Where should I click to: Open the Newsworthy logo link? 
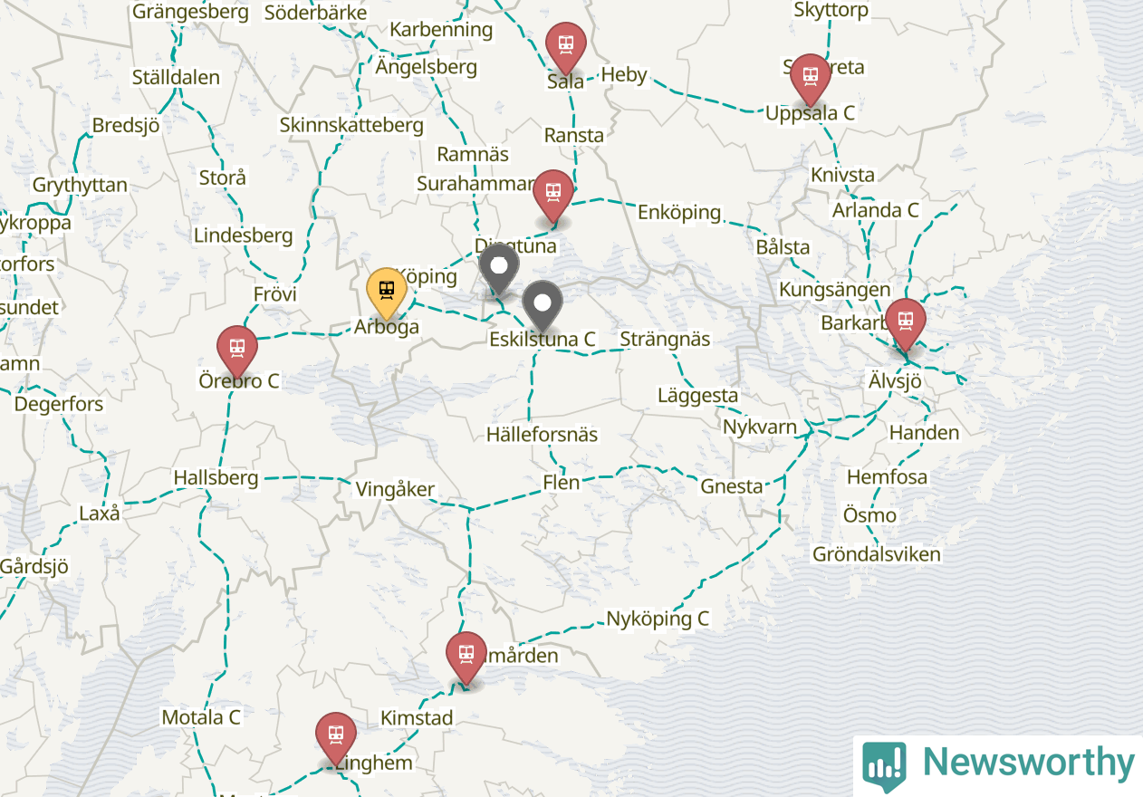pos(998,766)
